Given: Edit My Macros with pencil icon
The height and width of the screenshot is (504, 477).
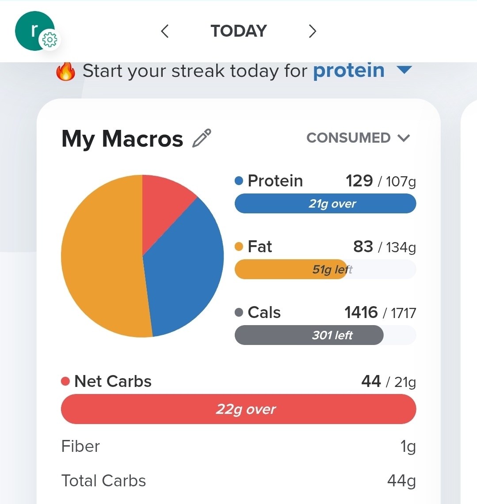Looking at the screenshot, I should pos(202,138).
